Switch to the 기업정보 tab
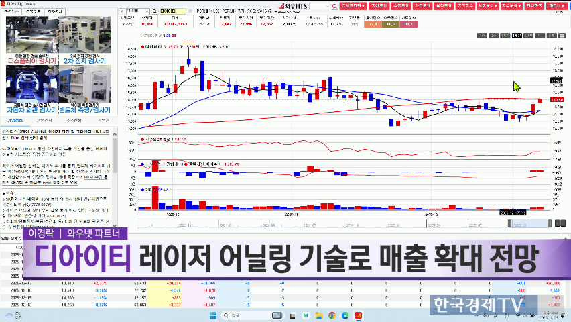 [x=15, y=121]
